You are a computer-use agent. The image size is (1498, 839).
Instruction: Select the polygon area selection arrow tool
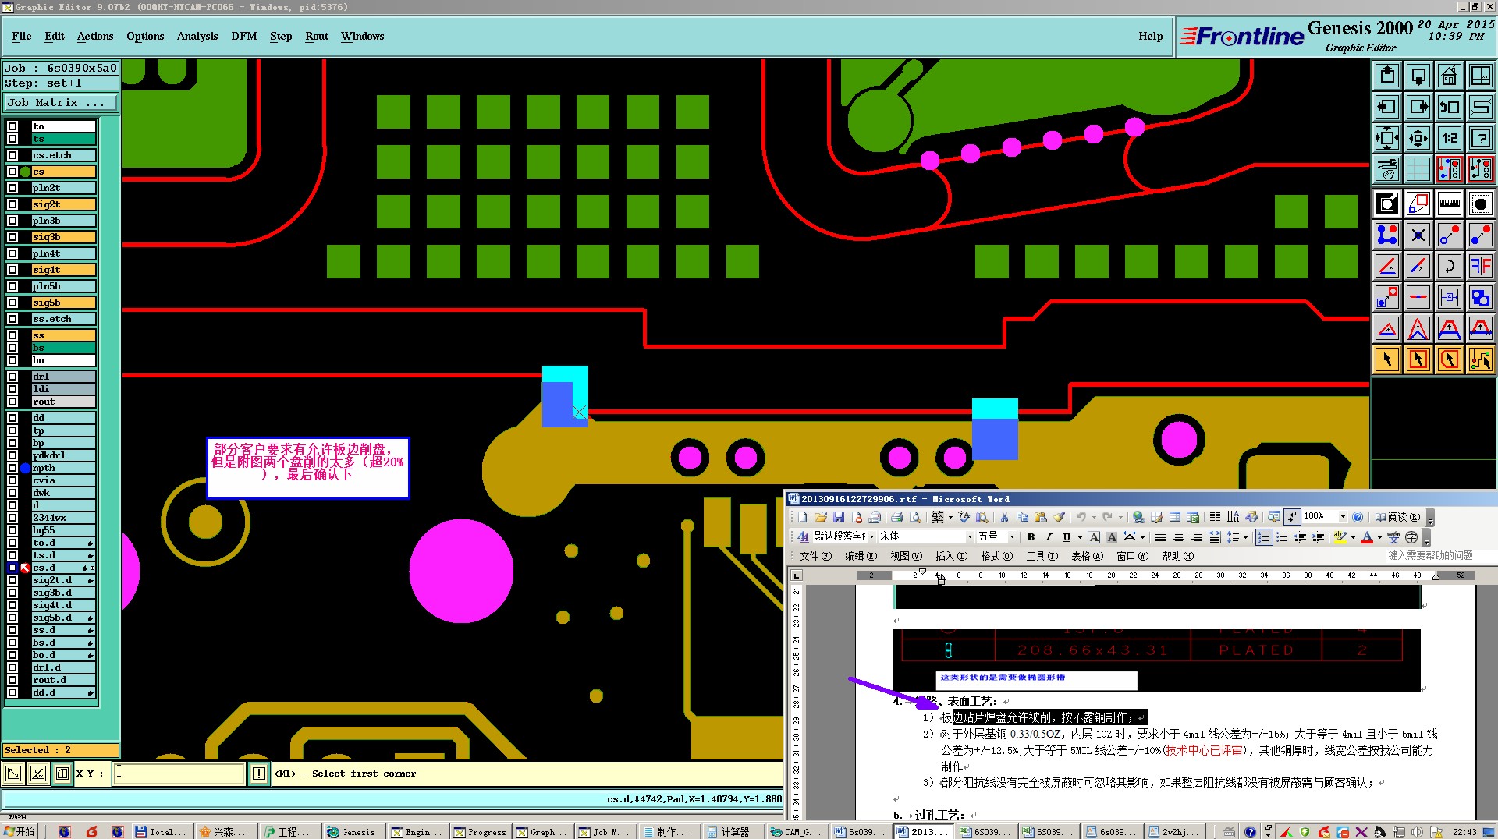[1449, 359]
